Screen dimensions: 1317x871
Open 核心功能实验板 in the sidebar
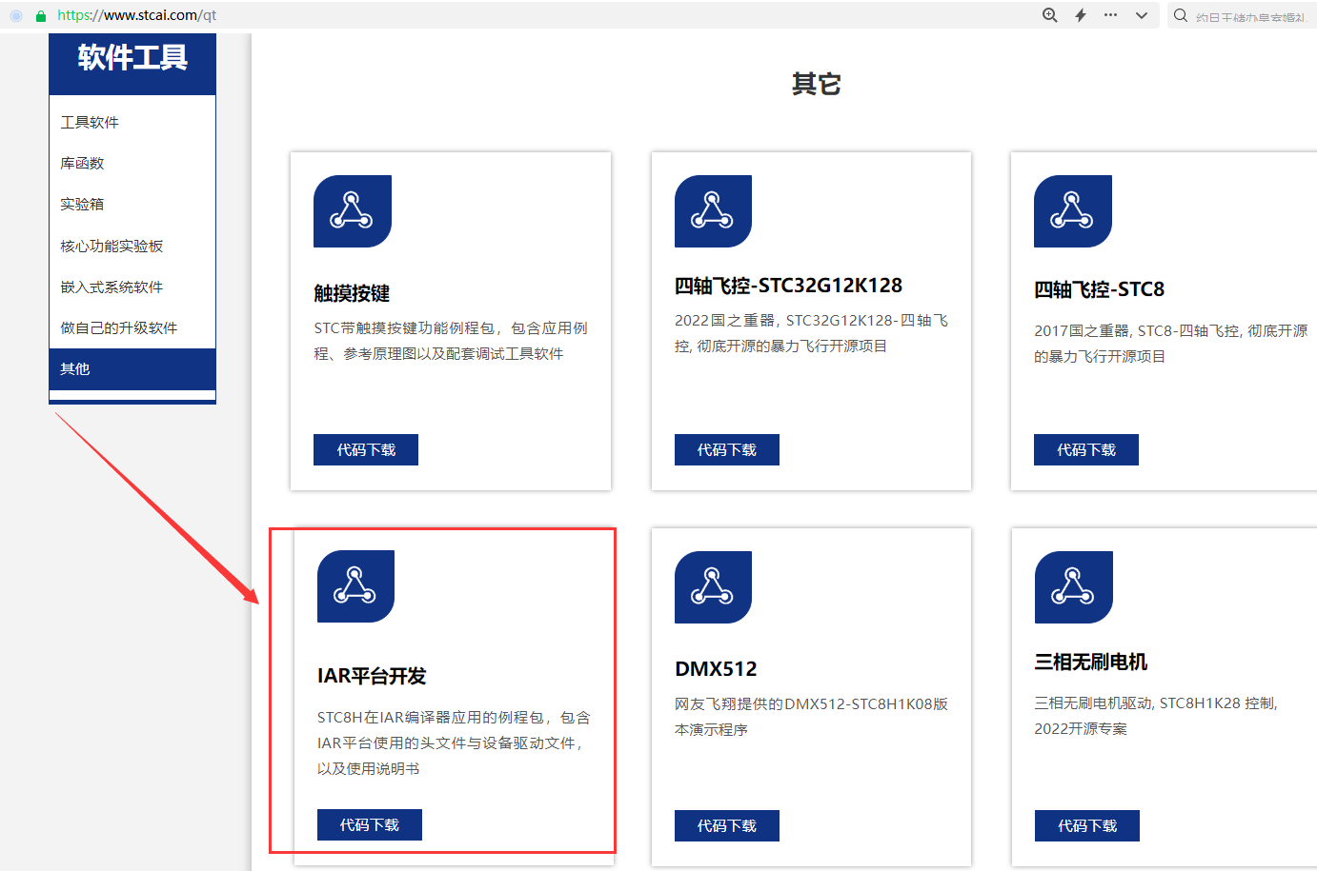pos(132,246)
